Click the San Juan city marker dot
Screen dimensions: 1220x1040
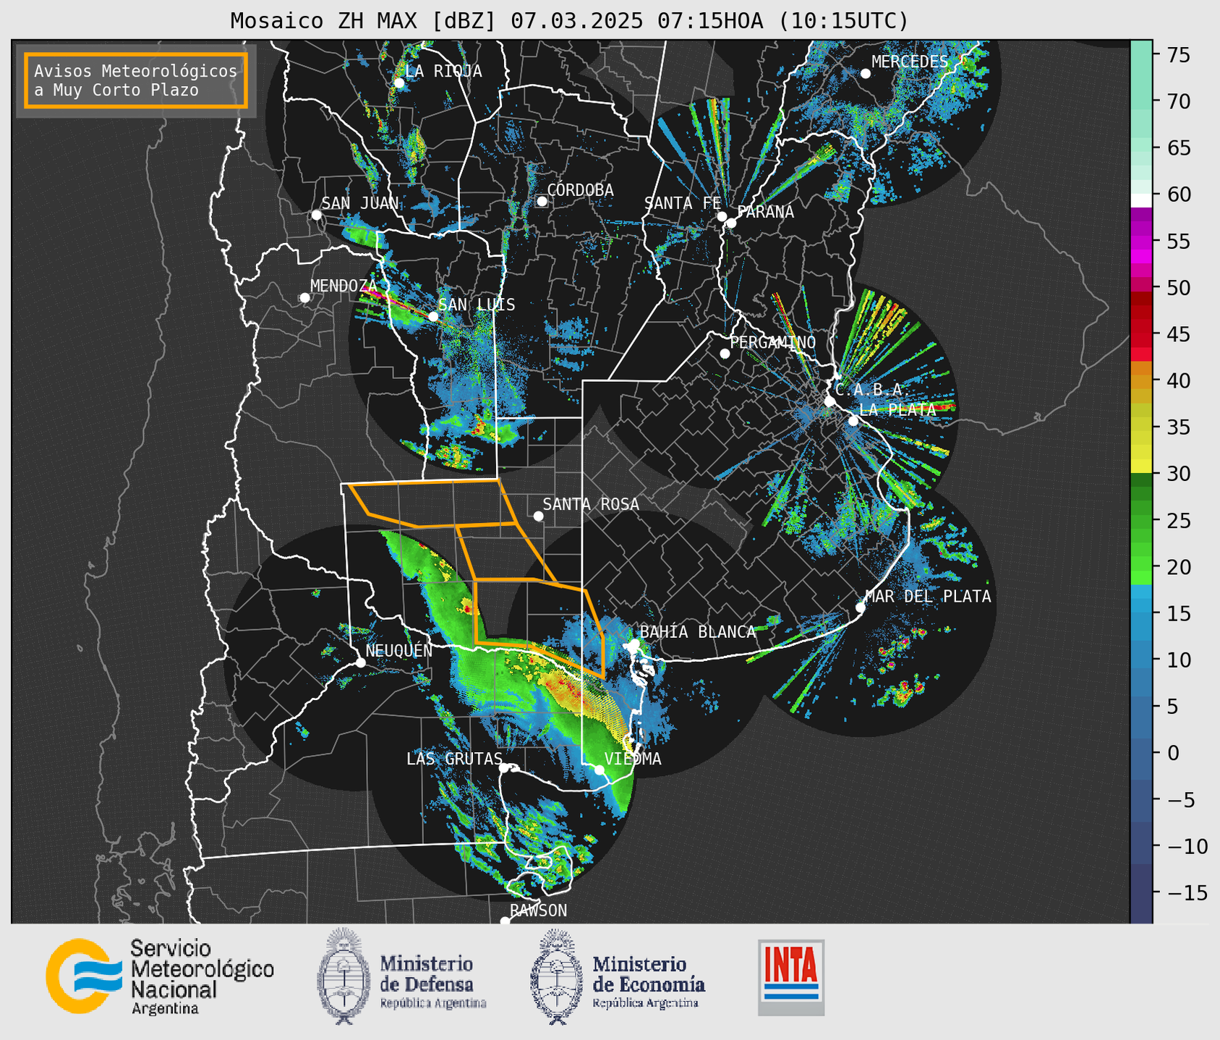click(316, 215)
